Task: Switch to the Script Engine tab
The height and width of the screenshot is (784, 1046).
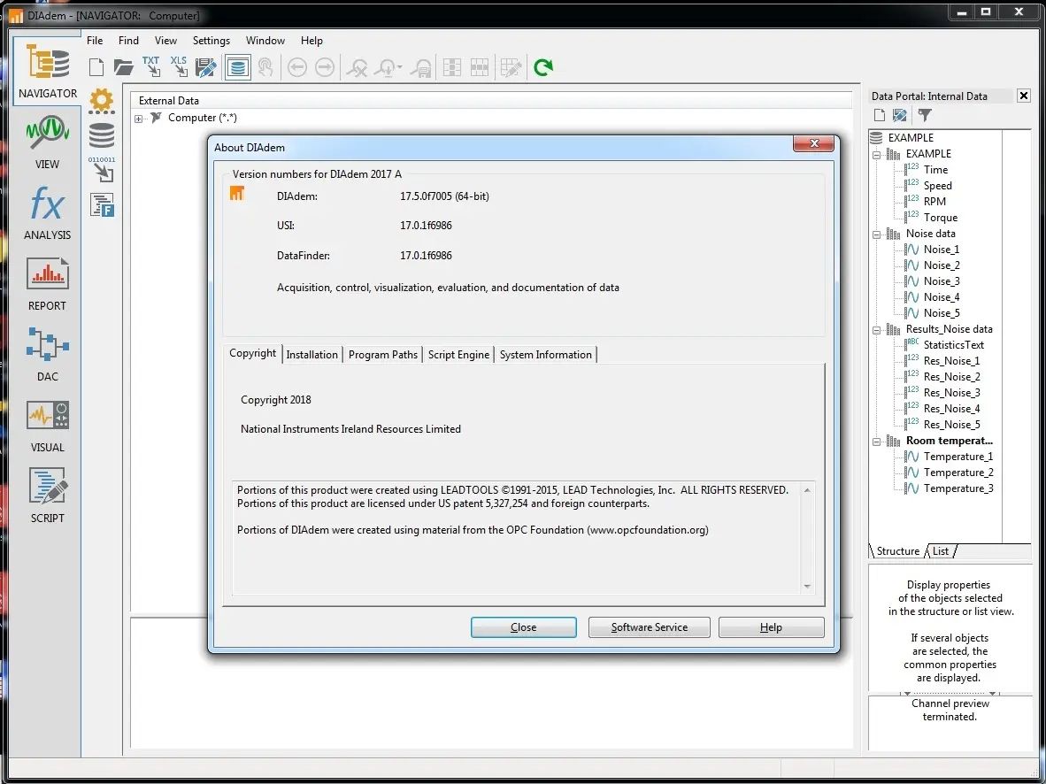Action: click(x=459, y=355)
